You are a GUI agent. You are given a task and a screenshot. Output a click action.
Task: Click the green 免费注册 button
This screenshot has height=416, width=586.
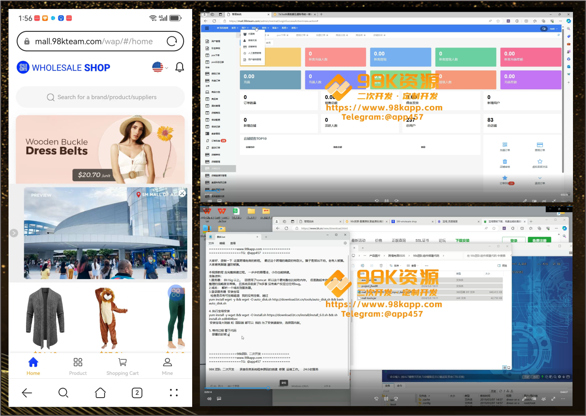tap(539, 241)
